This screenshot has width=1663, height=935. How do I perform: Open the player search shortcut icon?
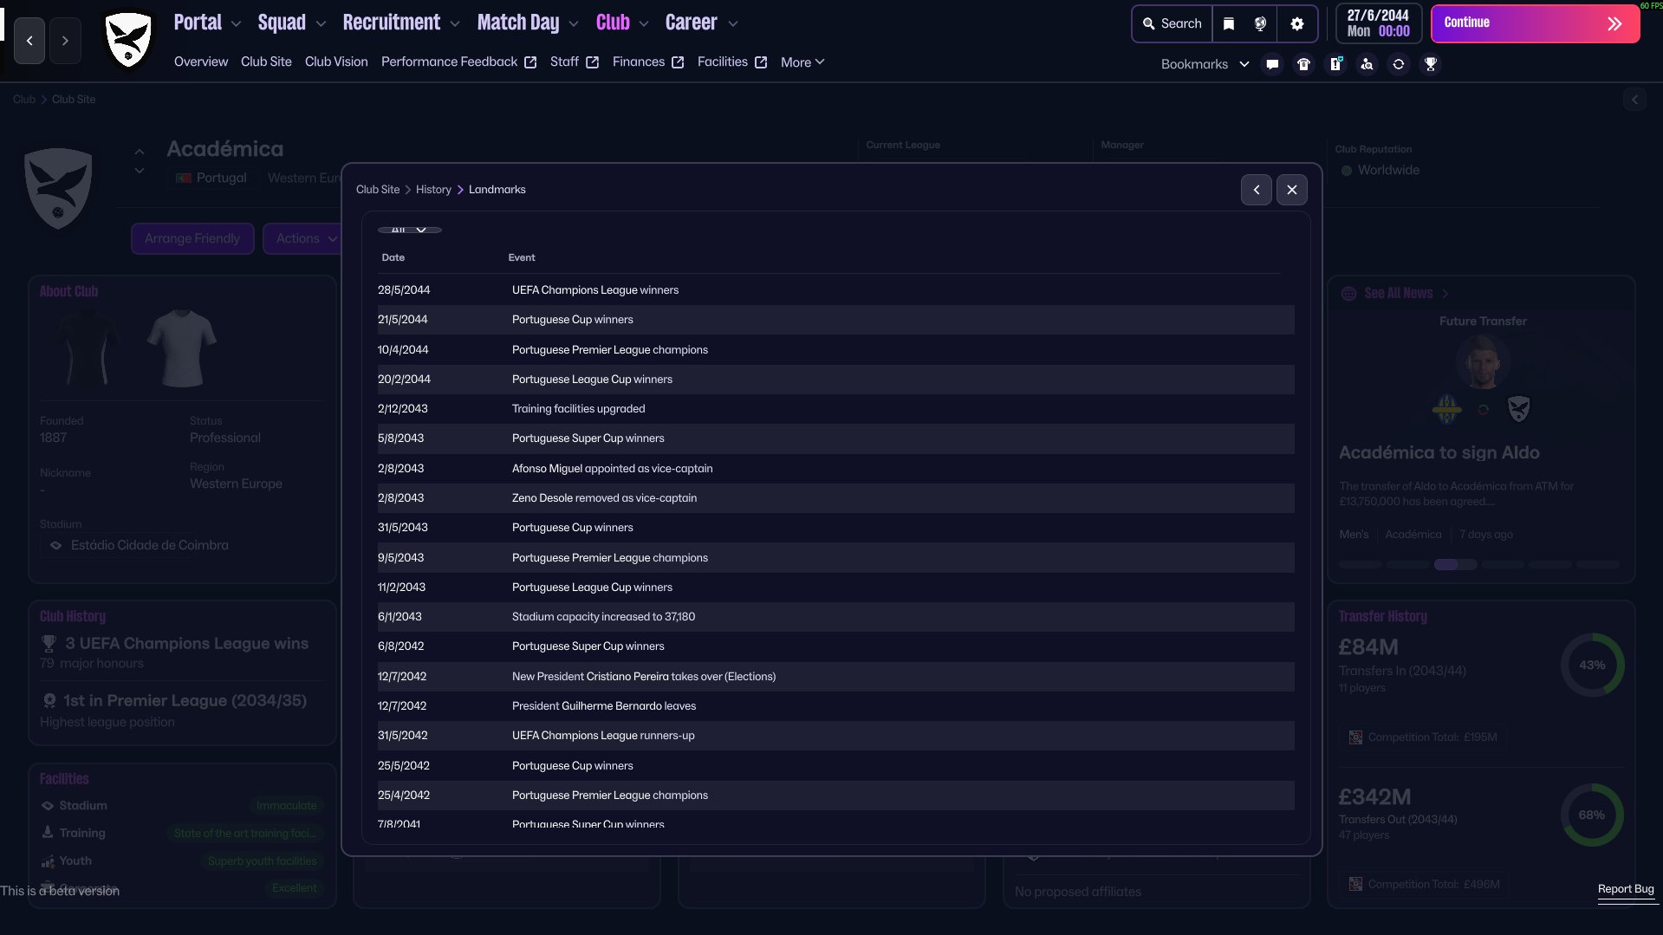click(x=1367, y=64)
